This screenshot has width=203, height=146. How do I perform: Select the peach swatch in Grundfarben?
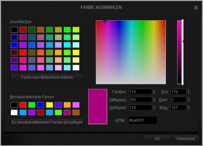pyautogui.click(x=58, y=60)
